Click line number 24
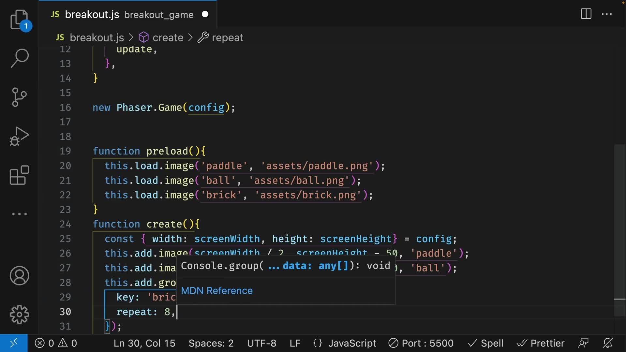 (x=65, y=224)
